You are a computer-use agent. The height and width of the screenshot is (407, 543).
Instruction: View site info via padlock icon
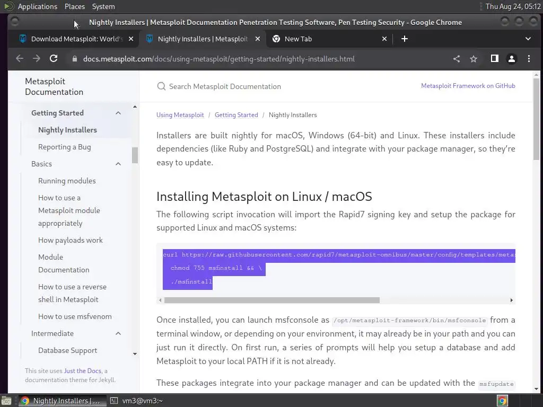click(x=74, y=59)
